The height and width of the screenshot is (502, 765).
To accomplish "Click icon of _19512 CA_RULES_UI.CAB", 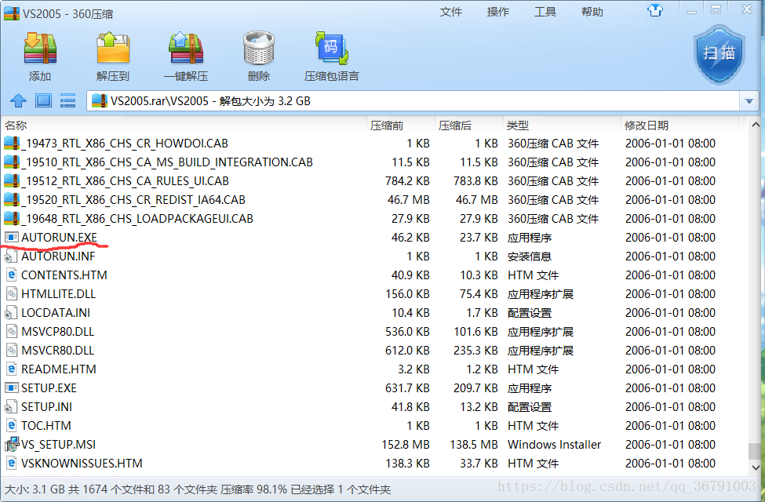I will pos(12,181).
